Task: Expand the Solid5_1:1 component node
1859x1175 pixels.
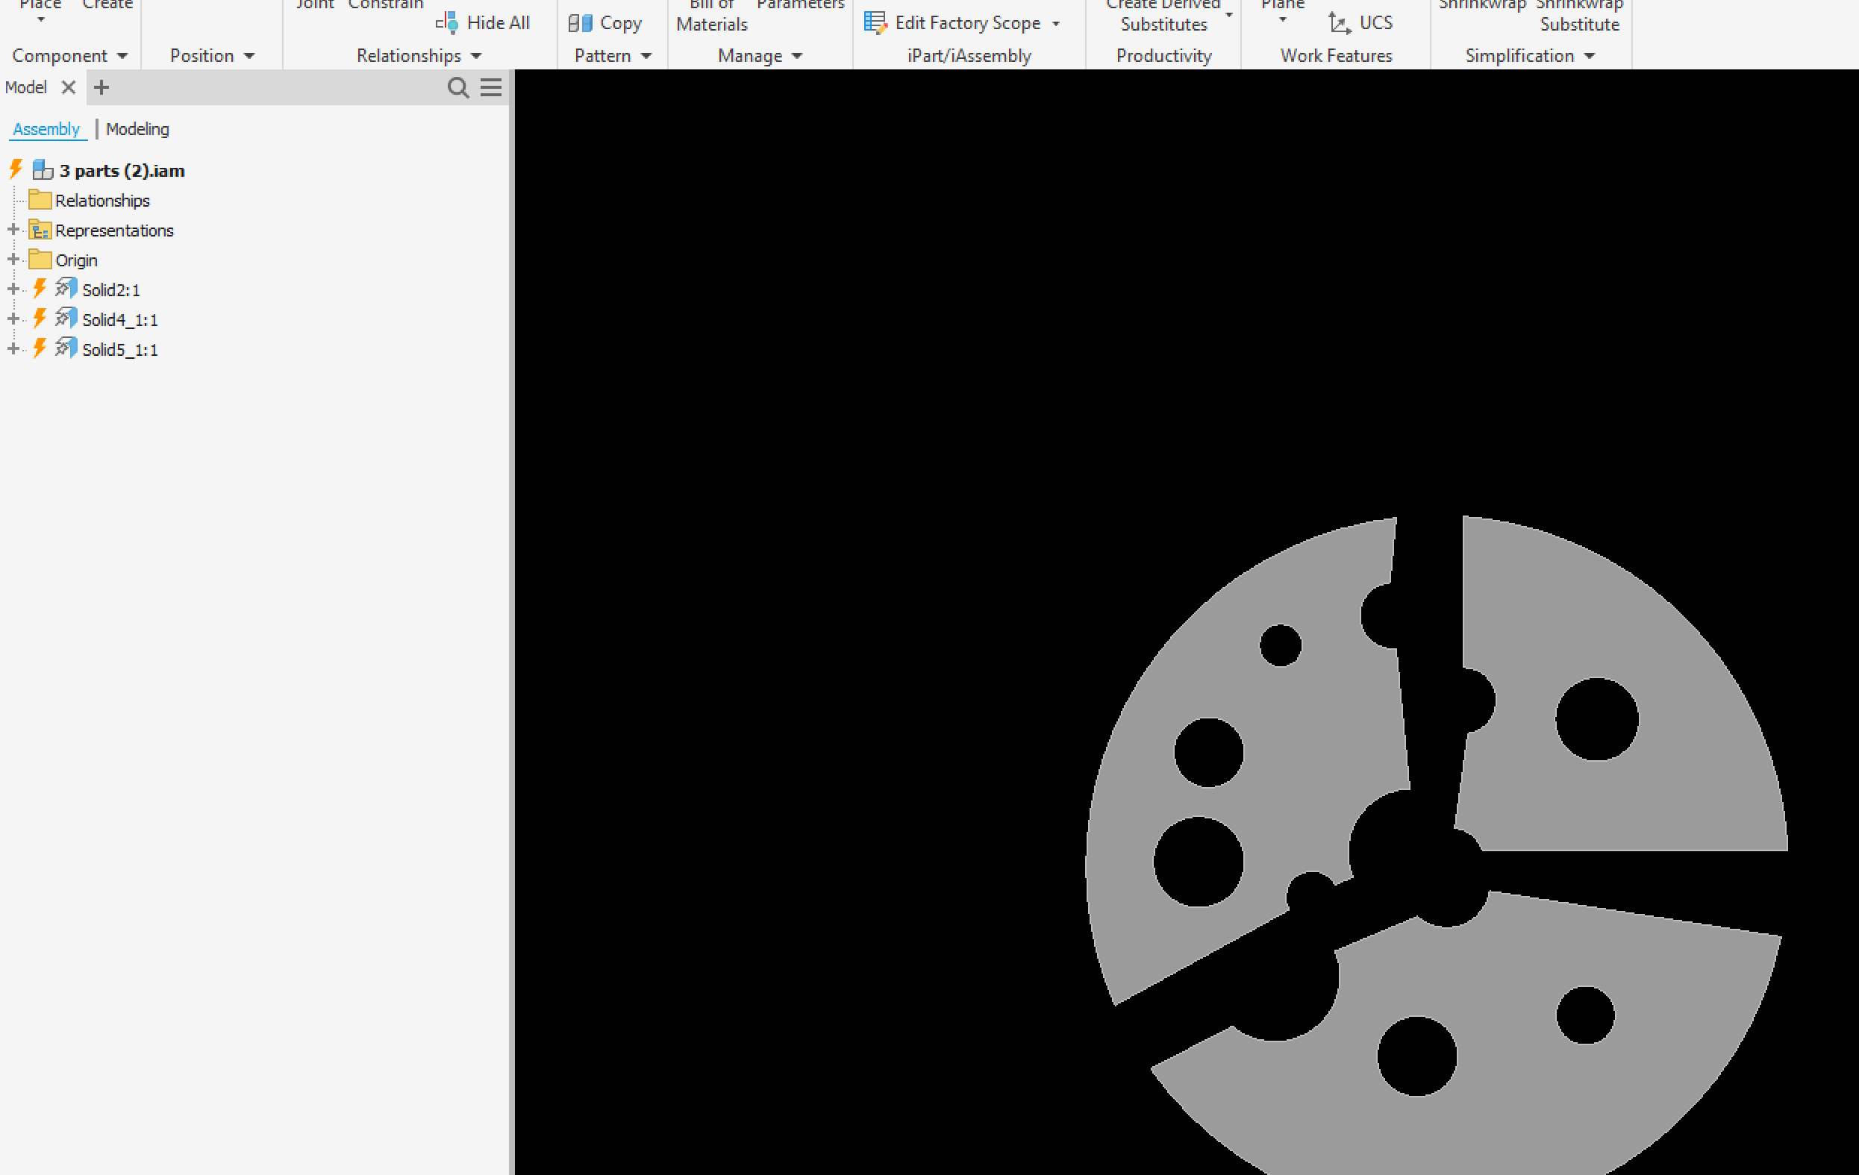Action: 13,348
